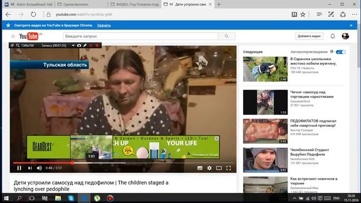Image resolution: width=361 pixels, height=203 pixels.
Task: Dismiss the Chrome promo banner
Action: pos(351,25)
